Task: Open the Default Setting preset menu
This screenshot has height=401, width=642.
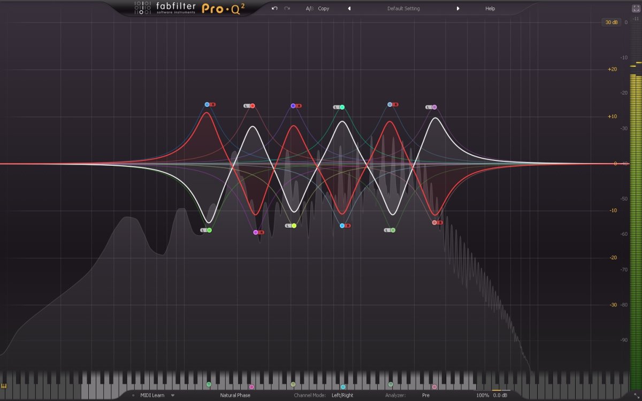Action: [x=403, y=9]
